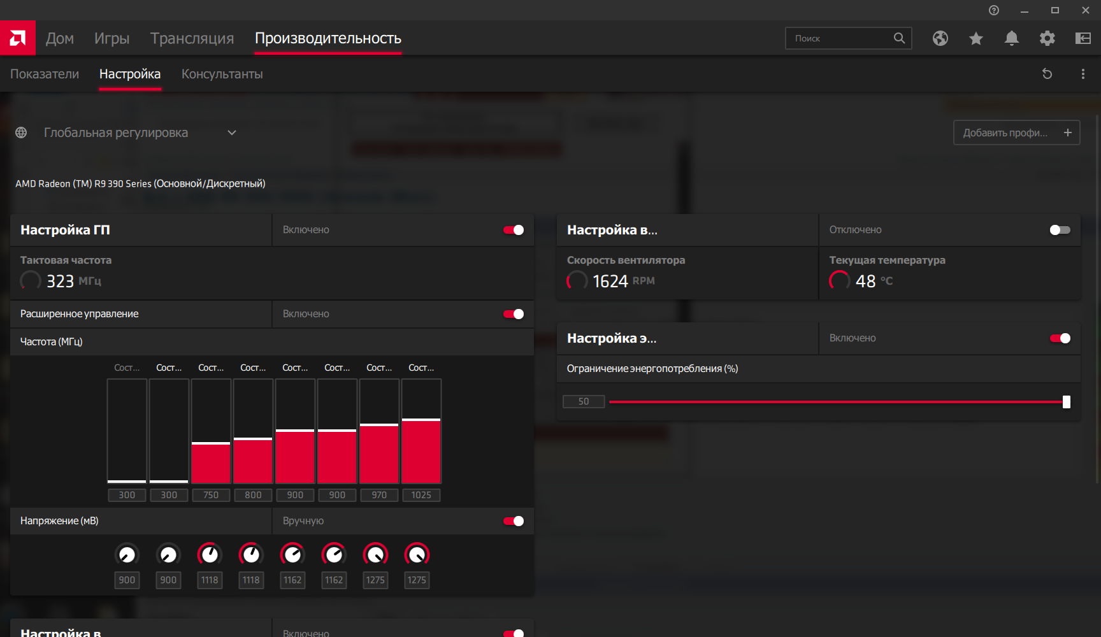Image resolution: width=1101 pixels, height=637 pixels.
Task: Click the power limit value field 50
Action: [x=584, y=401]
